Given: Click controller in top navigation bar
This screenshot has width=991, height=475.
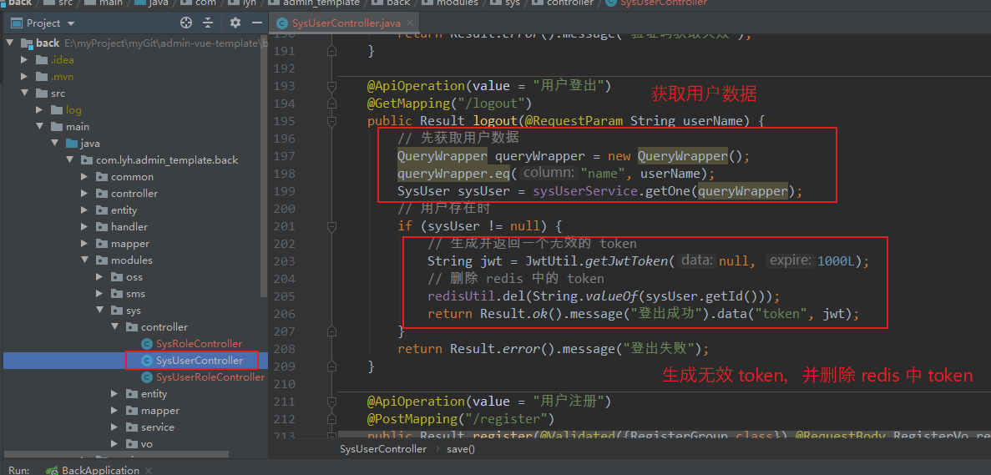Looking at the screenshot, I should pos(569,3).
